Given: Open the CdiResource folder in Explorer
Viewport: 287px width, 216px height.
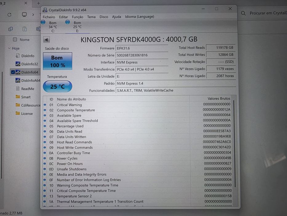Looking at the screenshot, I should coord(28,105).
